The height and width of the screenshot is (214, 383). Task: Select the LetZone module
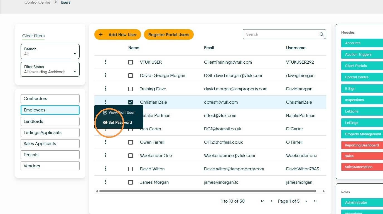pos(362,111)
